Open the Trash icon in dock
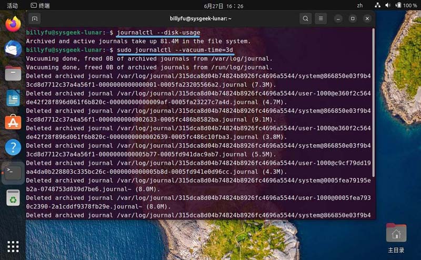421x260 pixels. click(x=13, y=198)
